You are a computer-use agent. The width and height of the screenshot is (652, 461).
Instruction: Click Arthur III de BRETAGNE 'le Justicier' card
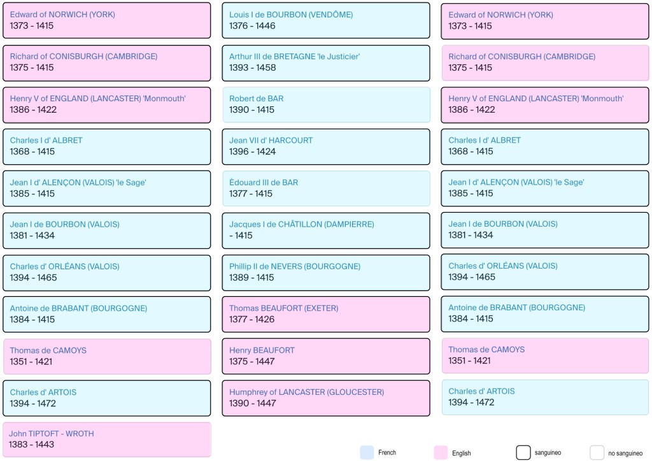click(326, 62)
